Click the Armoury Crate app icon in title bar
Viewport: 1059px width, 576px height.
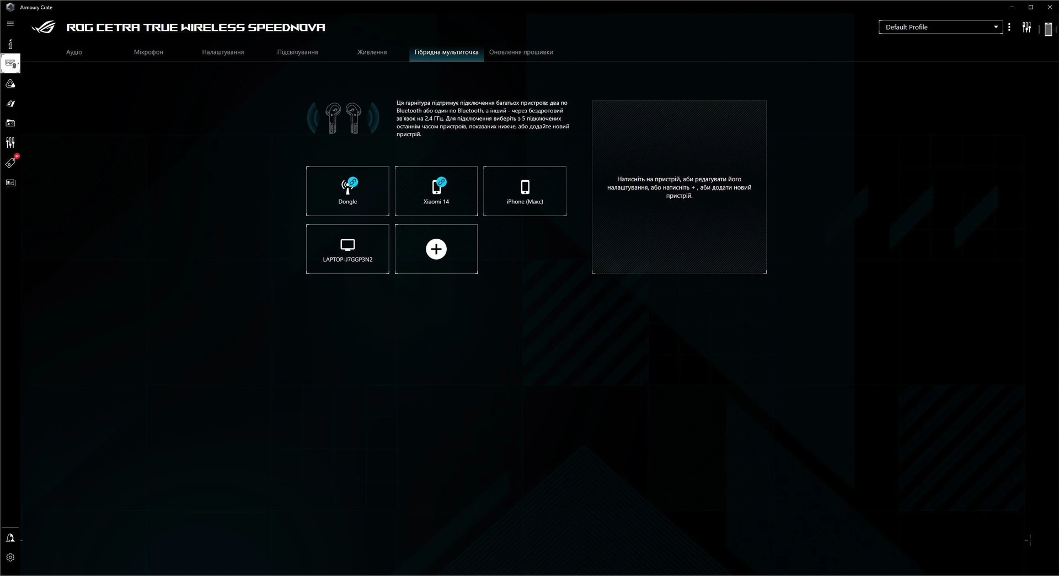click(10, 7)
